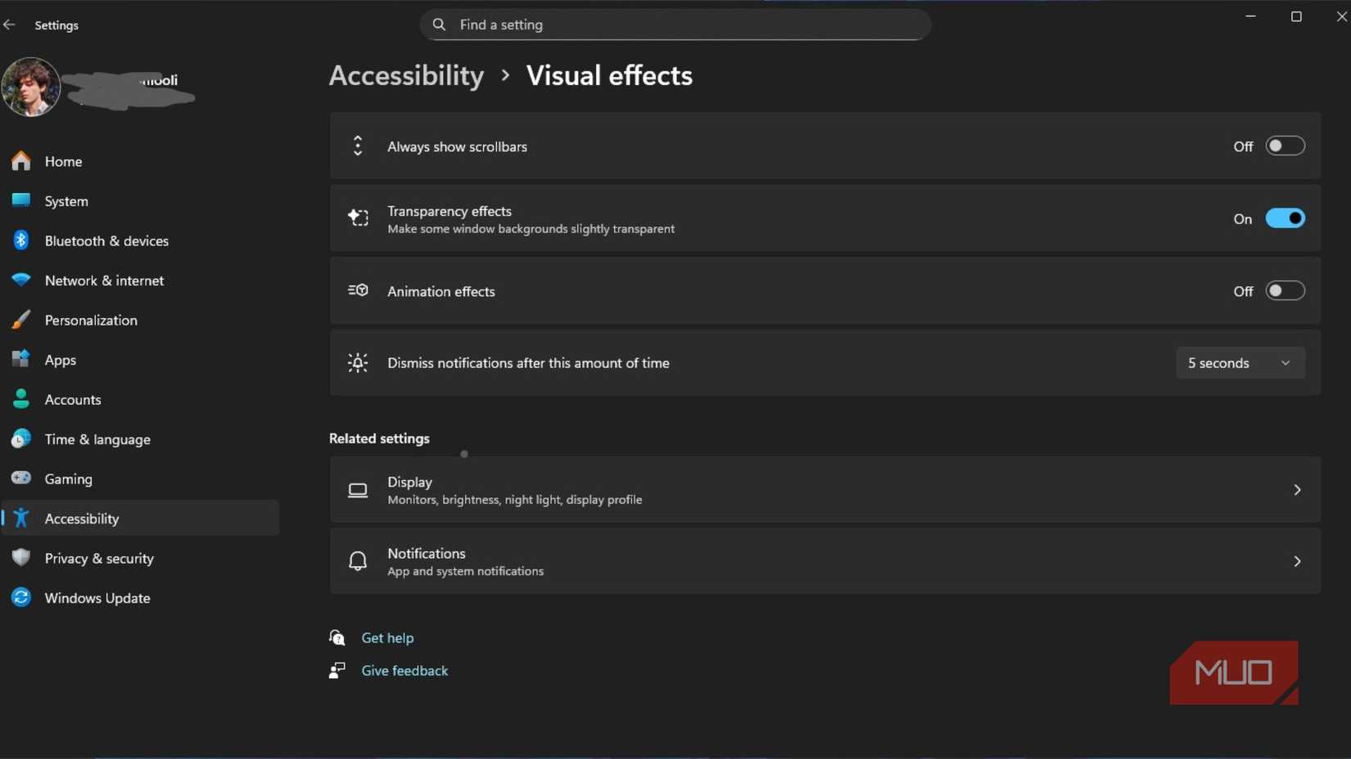Screen dimensions: 1351x759
Task: Expand the Notifications related settings
Action: (x=1297, y=561)
